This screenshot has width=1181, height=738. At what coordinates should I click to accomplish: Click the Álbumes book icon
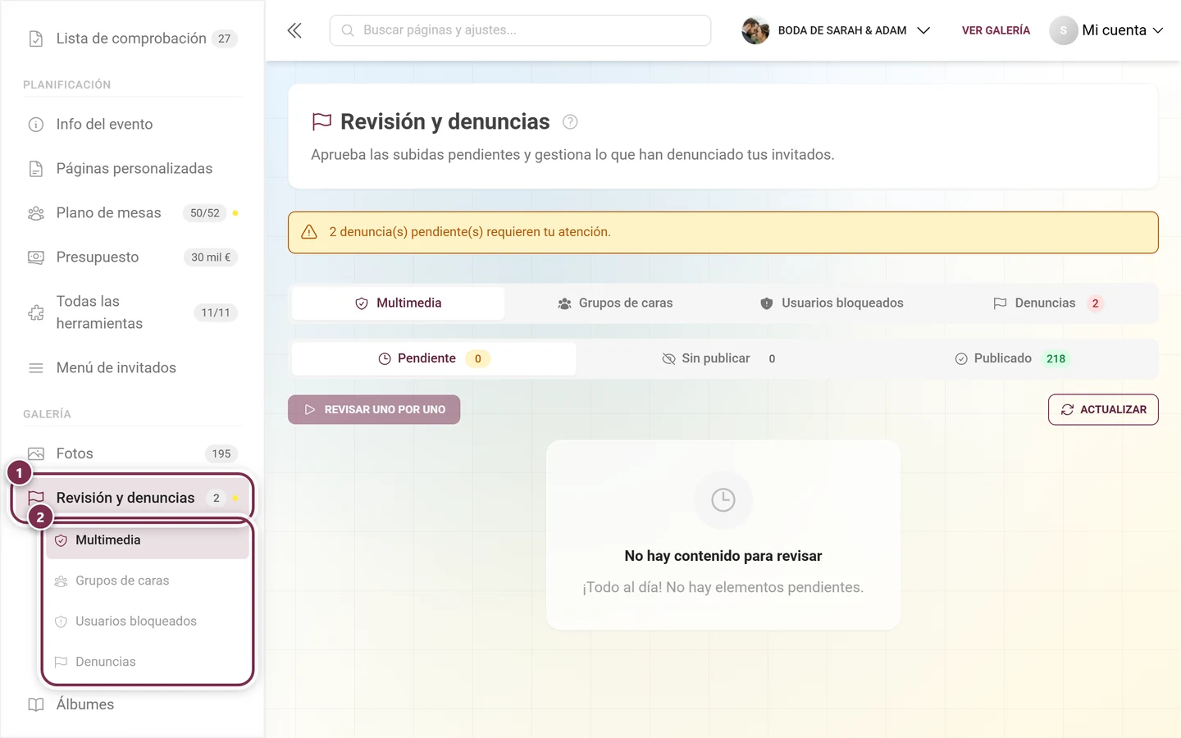pos(36,704)
